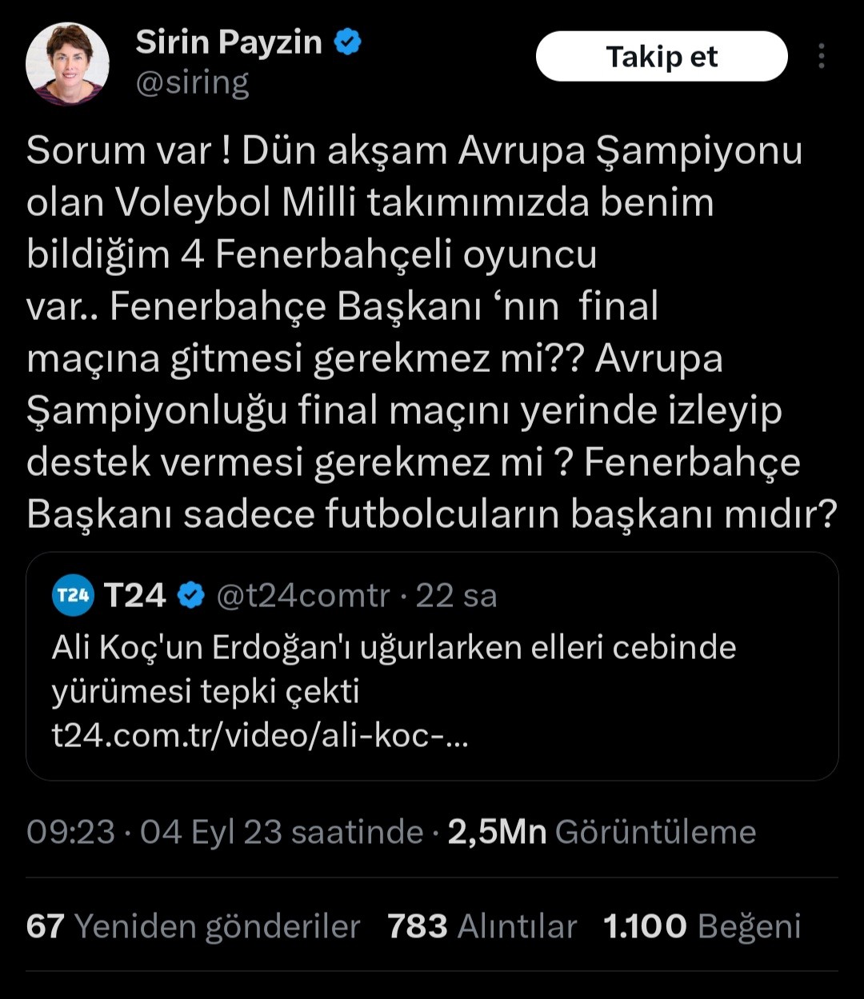The image size is (864, 999).
Task: Open the 1.100 Beğeni likes list
Action: (x=702, y=926)
